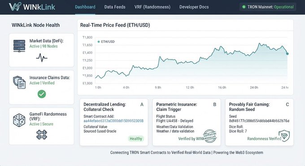Click the '16 0h' x-axis label
305x166 pixels.
[222, 88]
